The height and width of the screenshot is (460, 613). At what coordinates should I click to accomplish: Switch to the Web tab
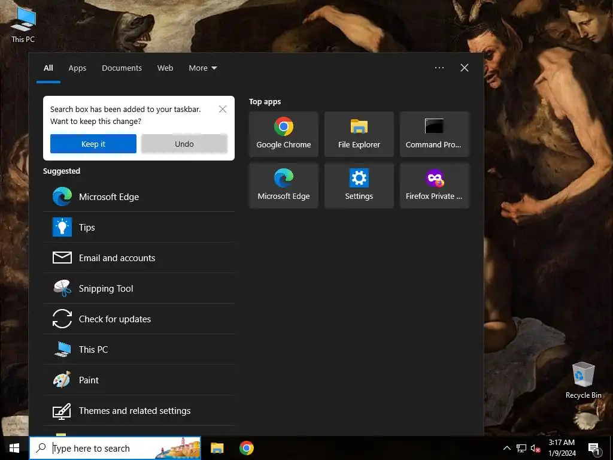point(165,68)
